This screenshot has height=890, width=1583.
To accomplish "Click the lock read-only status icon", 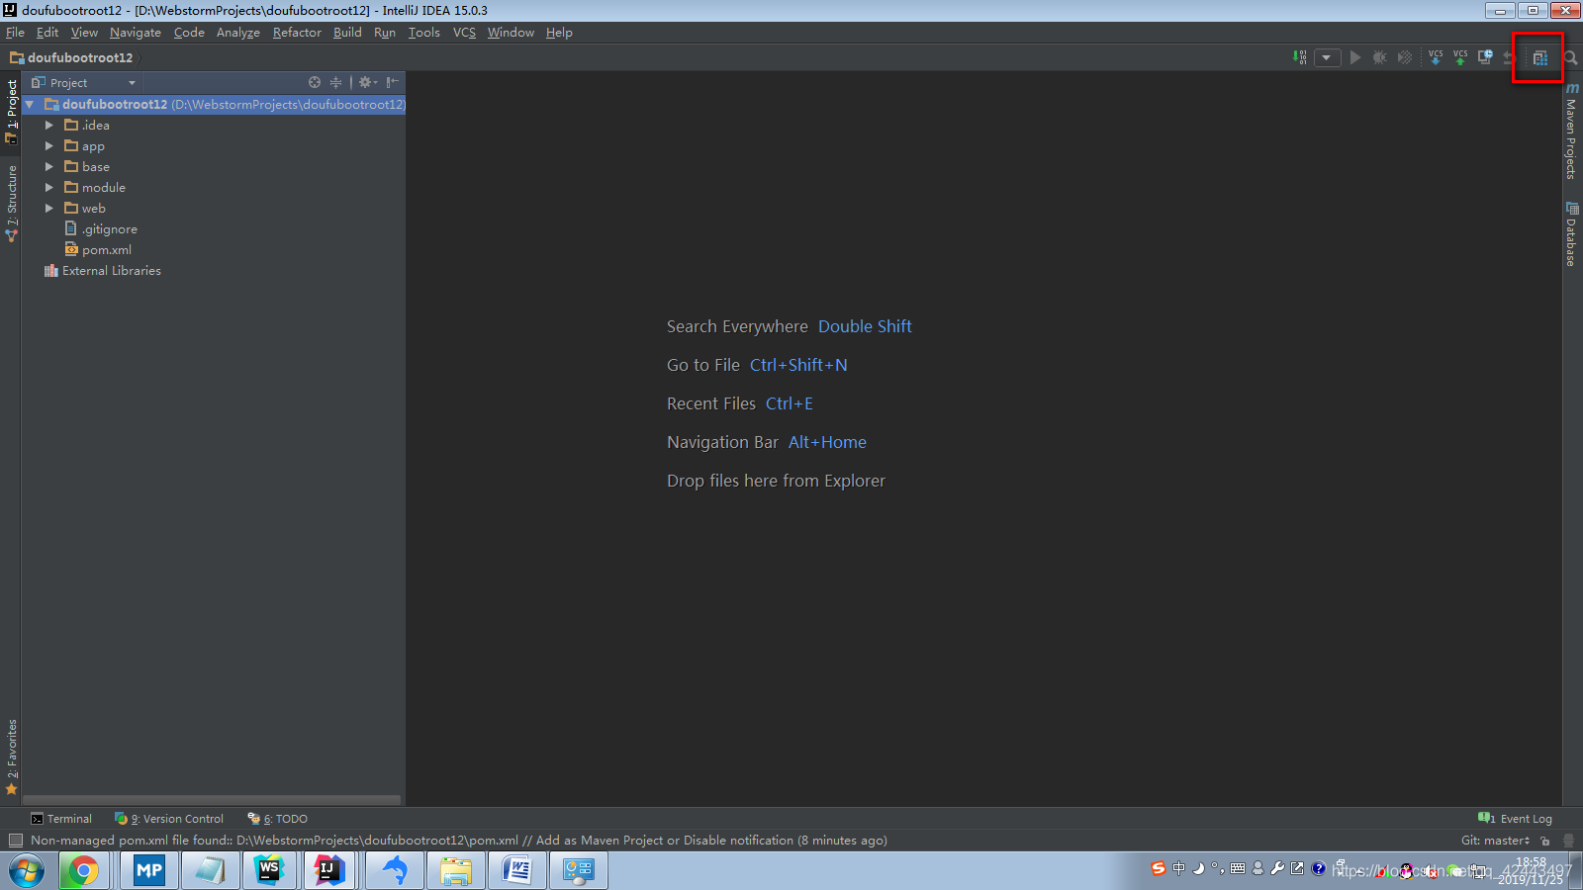I will click(1544, 841).
